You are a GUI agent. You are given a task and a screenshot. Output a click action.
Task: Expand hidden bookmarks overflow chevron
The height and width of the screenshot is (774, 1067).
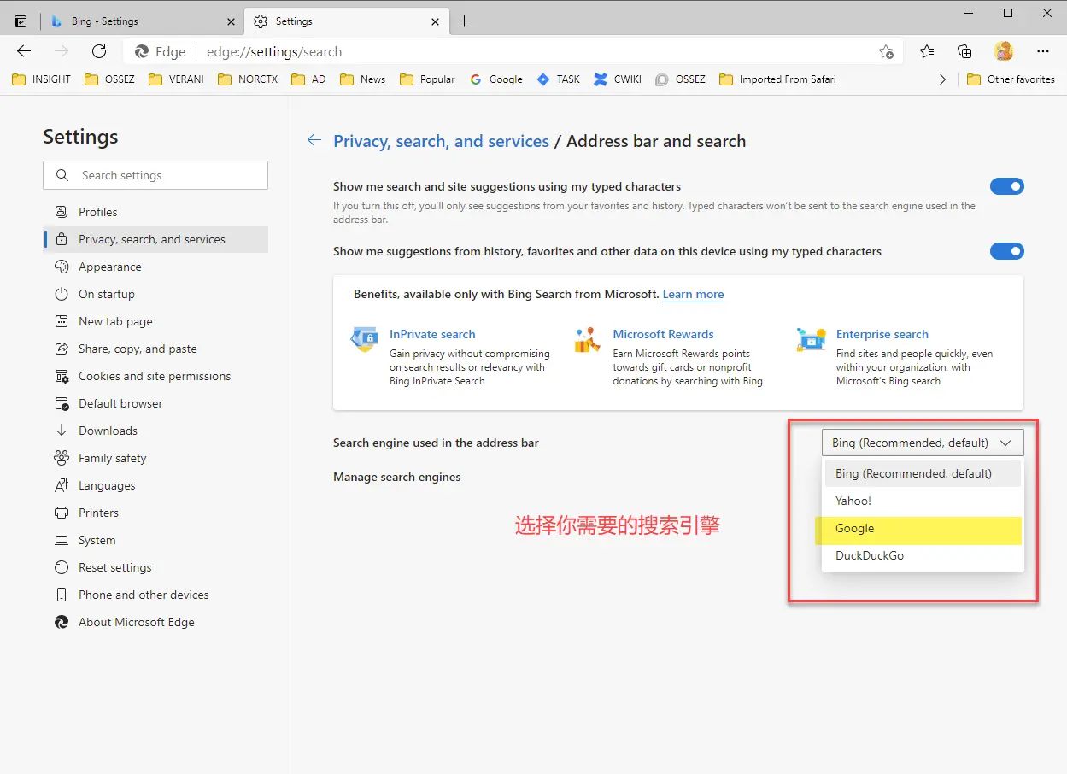tap(942, 79)
